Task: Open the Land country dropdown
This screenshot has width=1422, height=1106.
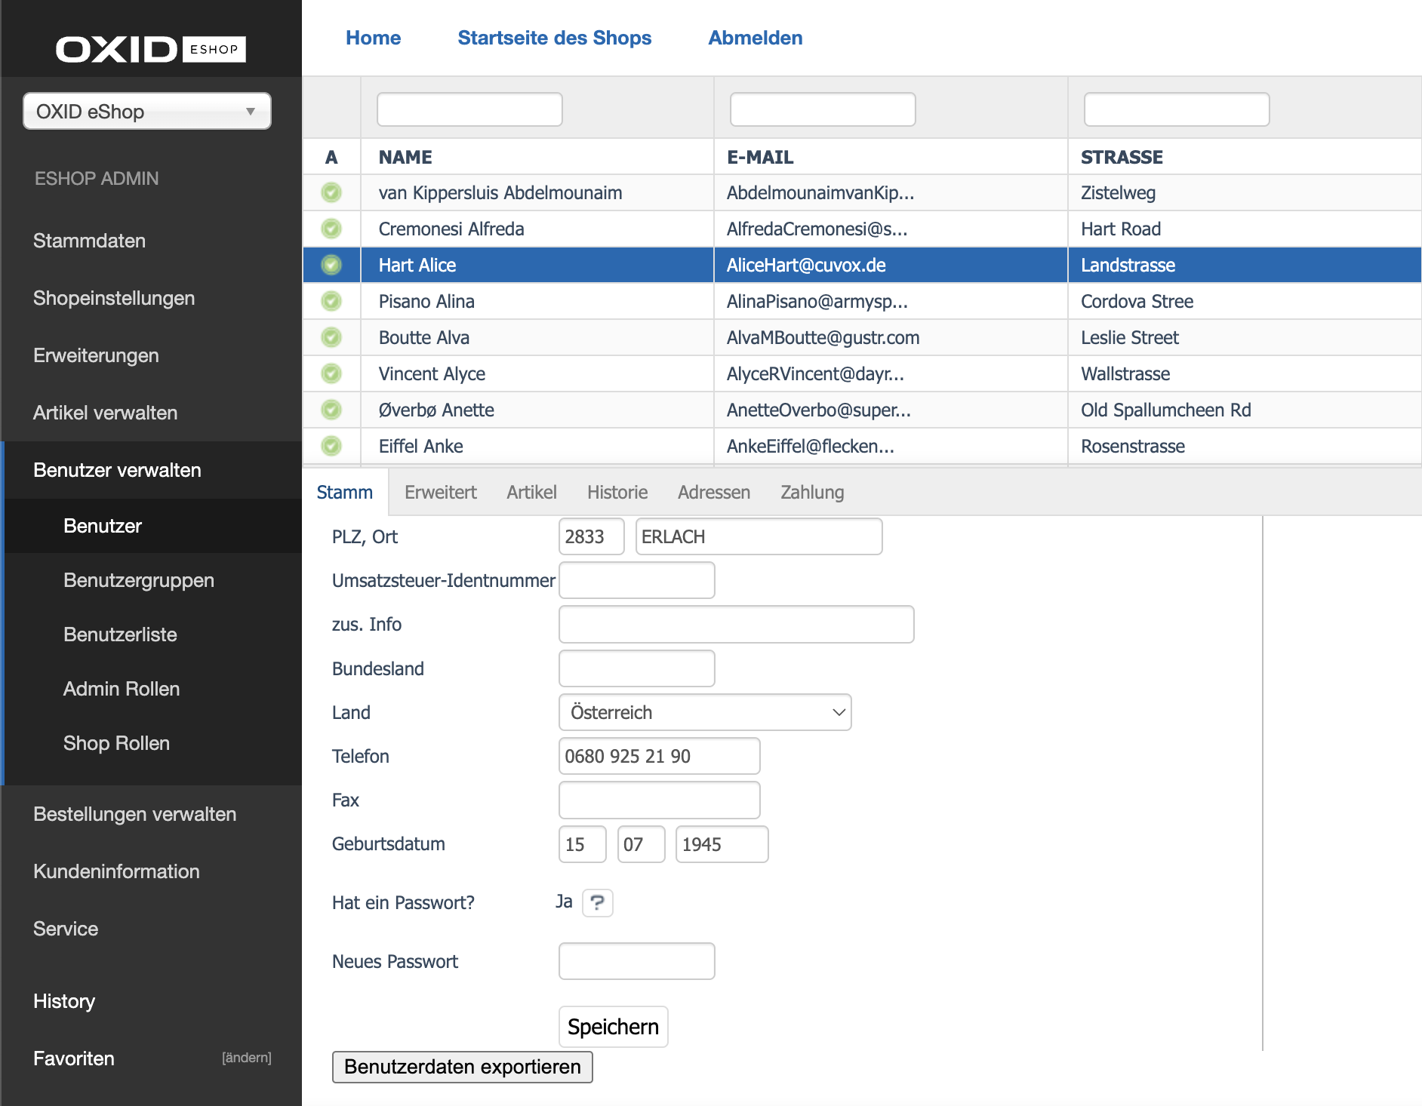Action: point(704,712)
